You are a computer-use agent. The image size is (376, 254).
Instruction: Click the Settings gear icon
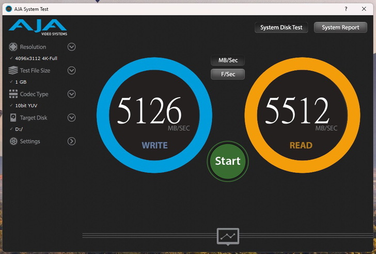pos(13,141)
